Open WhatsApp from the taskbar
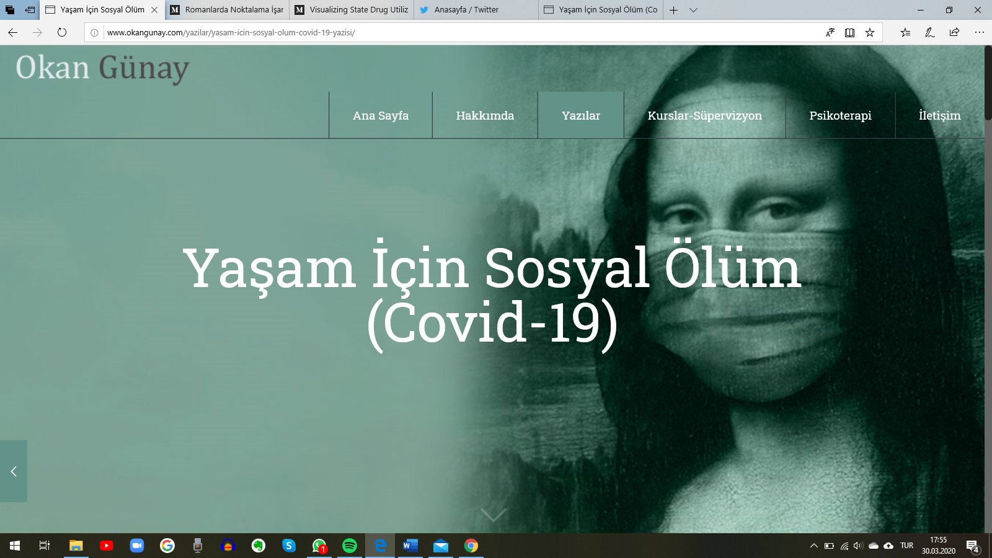The height and width of the screenshot is (558, 992). [x=319, y=546]
